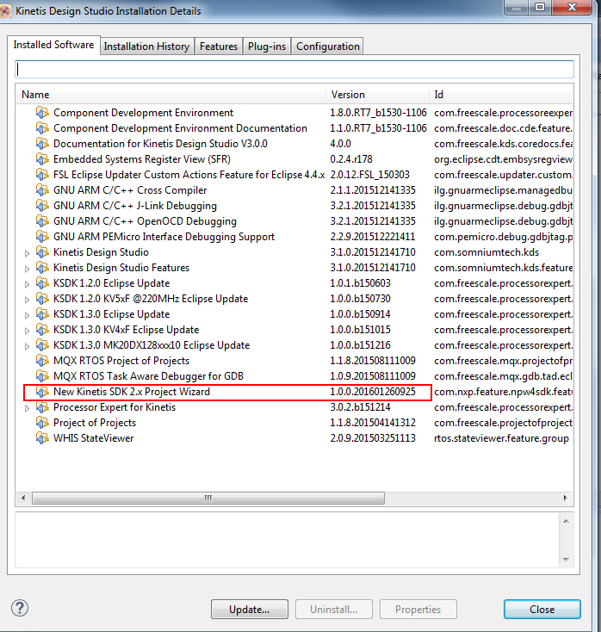Click the GNU ARM J-Link Debugging icon

(42, 206)
